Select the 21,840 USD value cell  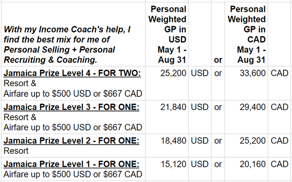(x=173, y=107)
